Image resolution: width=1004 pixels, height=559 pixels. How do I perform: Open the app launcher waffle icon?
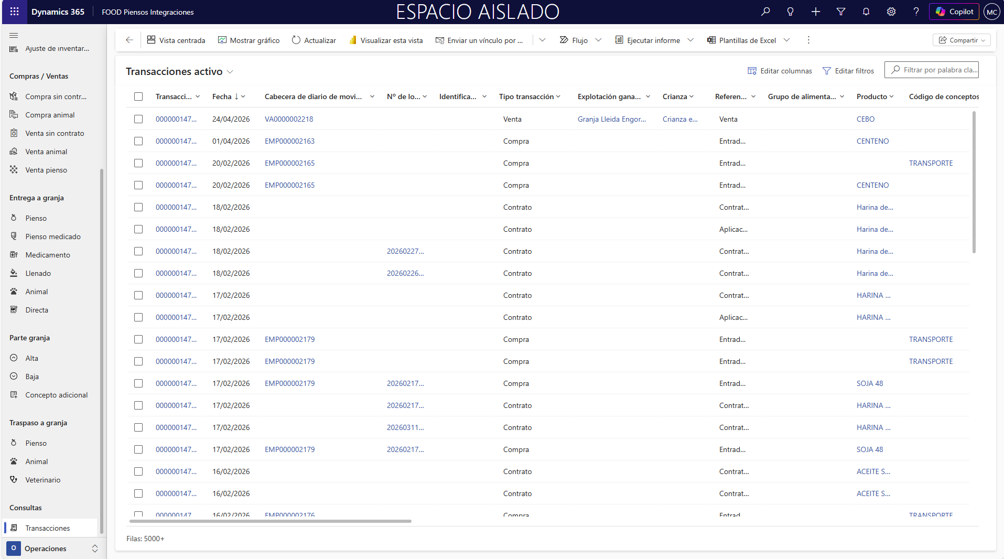[14, 12]
